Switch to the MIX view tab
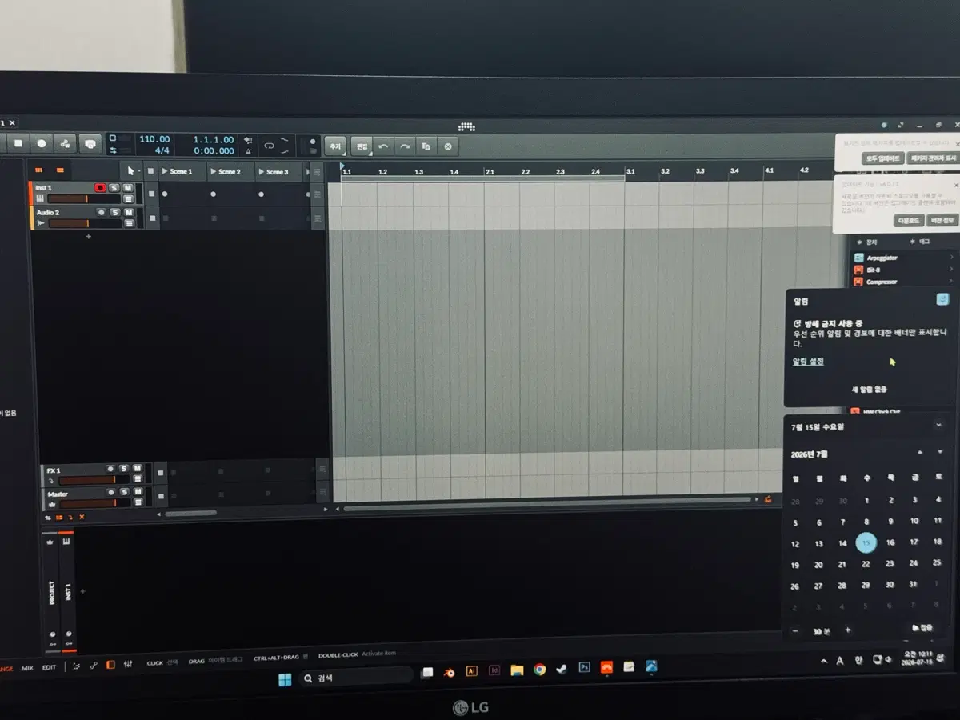The height and width of the screenshot is (720, 960). pos(28,667)
